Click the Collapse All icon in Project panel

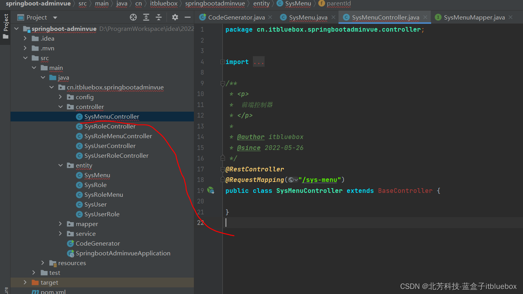pyautogui.click(x=159, y=17)
